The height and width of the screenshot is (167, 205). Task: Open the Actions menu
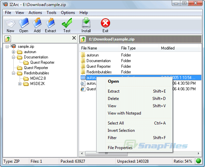point(35,13)
